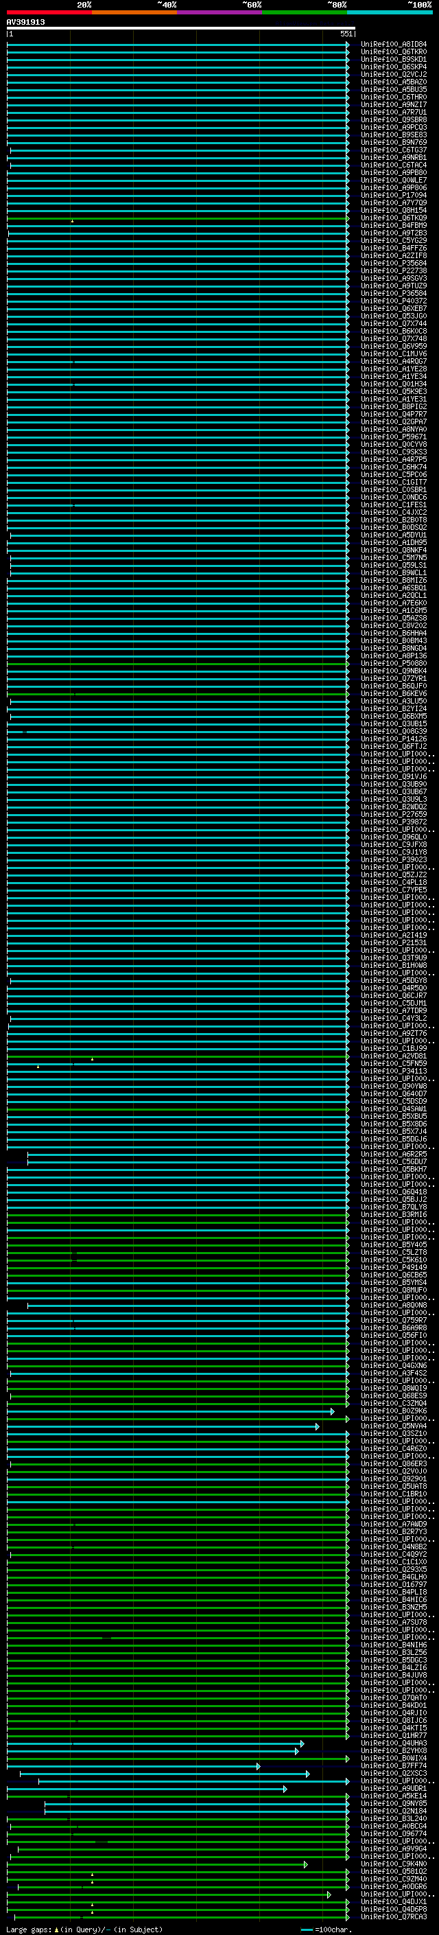Select hit UniRef100_C9K4N0
This screenshot has height=1935, width=439.
393,1864
